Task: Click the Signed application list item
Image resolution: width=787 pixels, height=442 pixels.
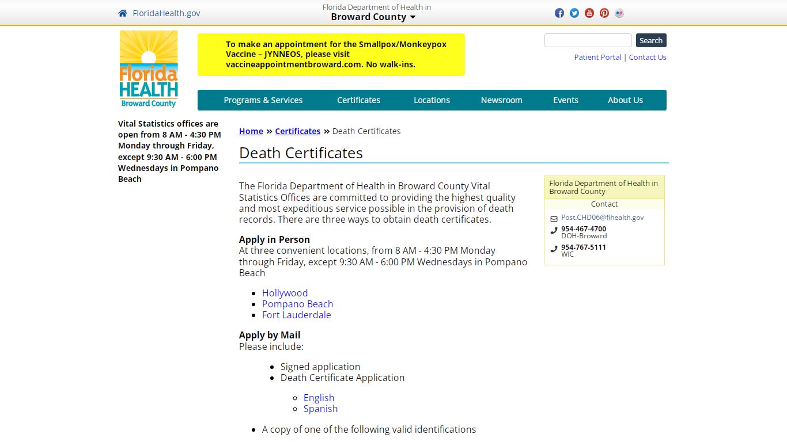Action: click(320, 367)
